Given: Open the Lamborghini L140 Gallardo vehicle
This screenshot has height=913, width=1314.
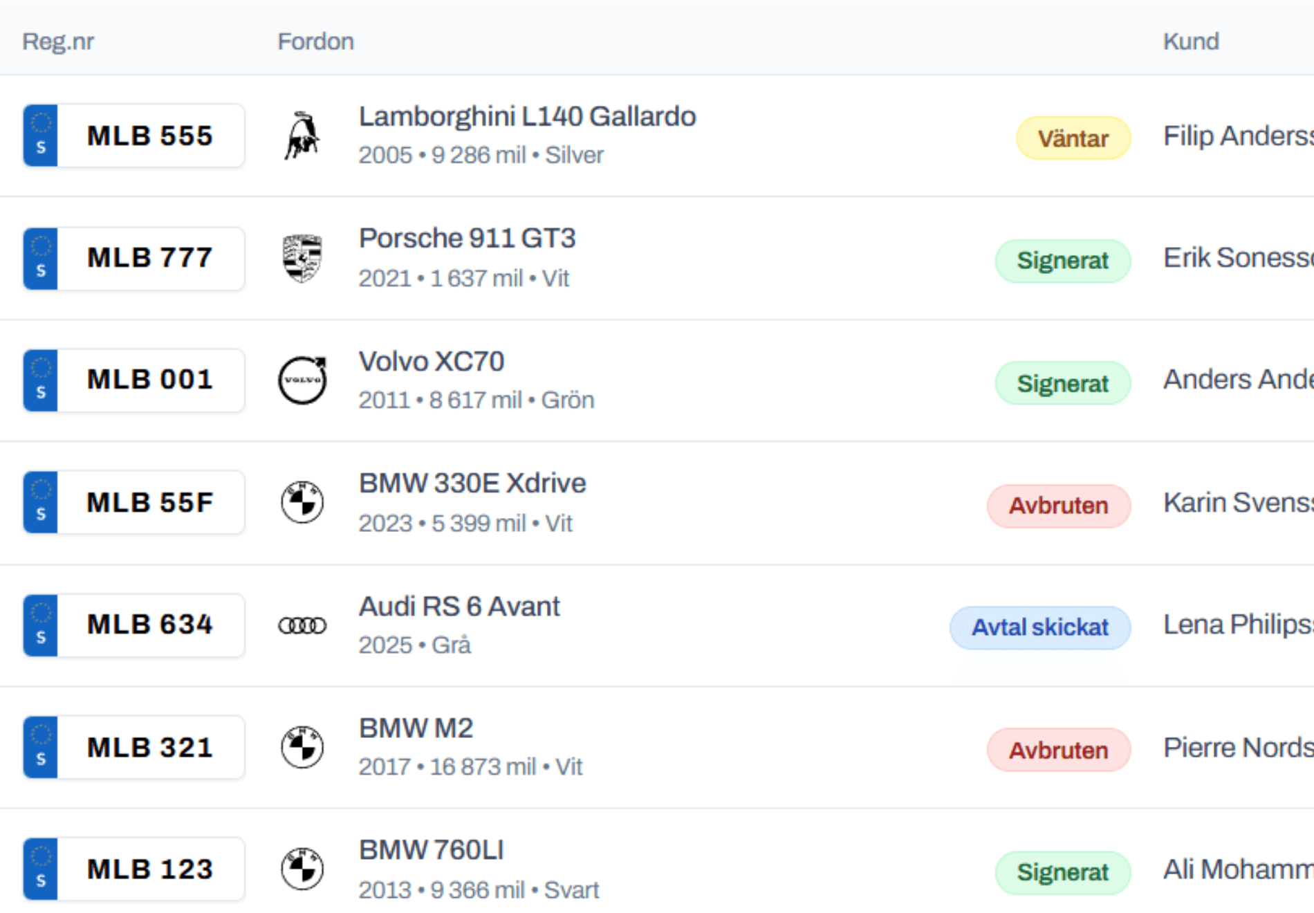Looking at the screenshot, I should 527,117.
